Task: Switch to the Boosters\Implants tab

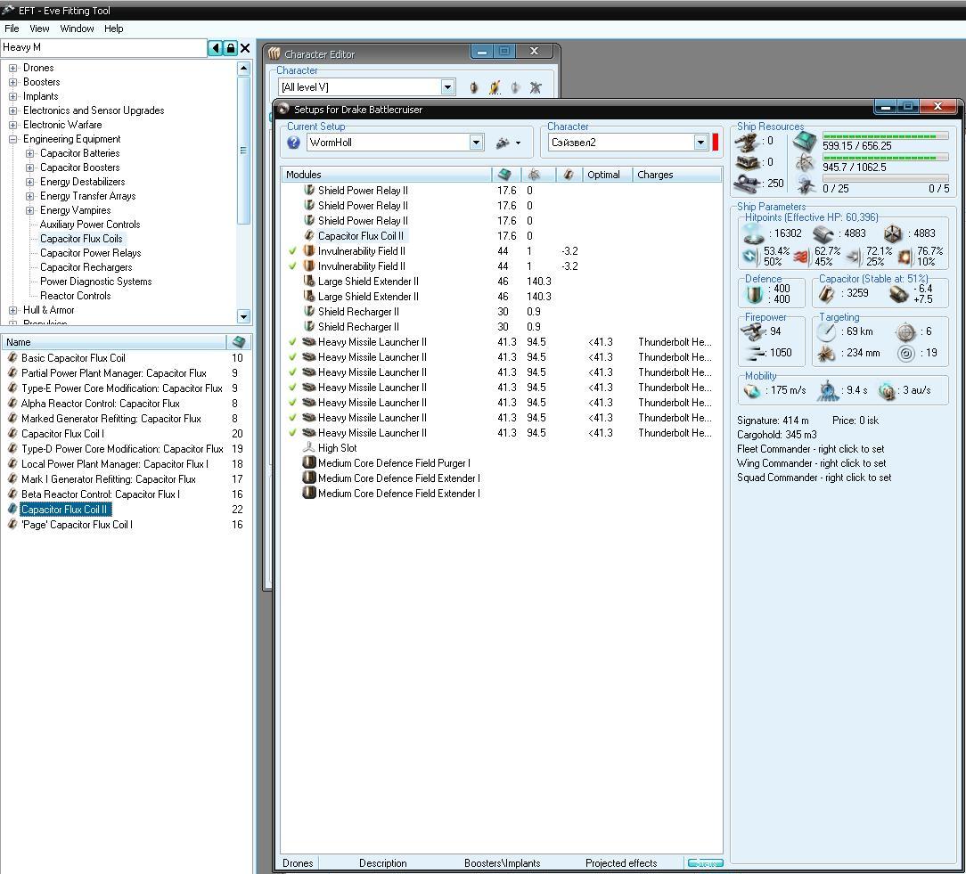Action: 502,863
